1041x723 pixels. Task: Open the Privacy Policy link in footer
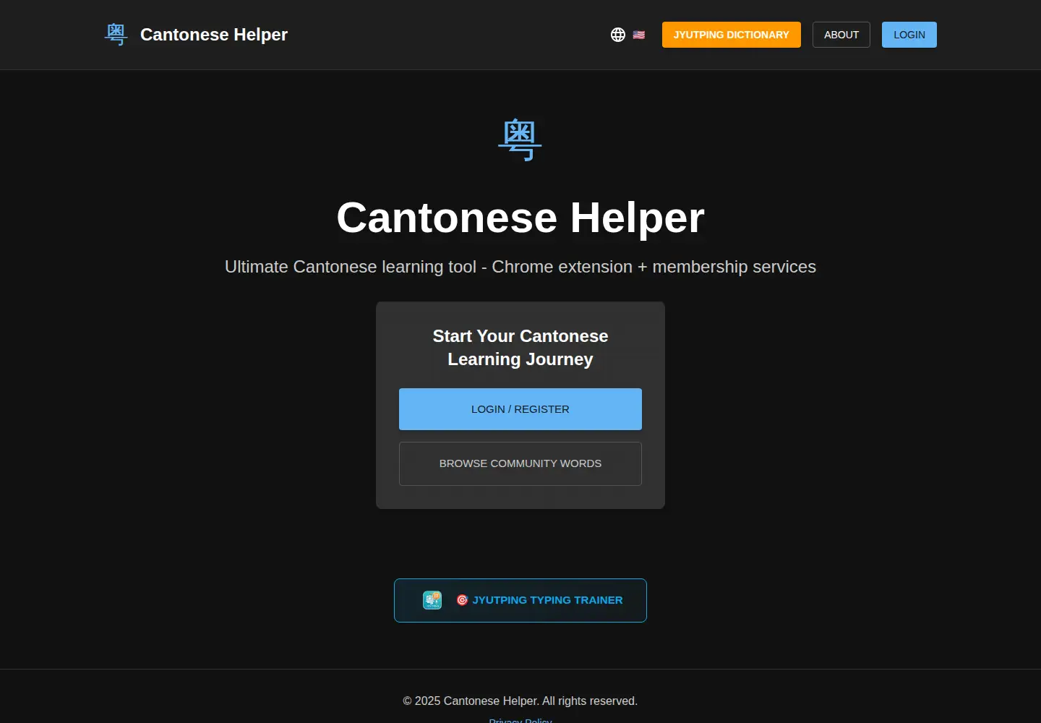(520, 719)
